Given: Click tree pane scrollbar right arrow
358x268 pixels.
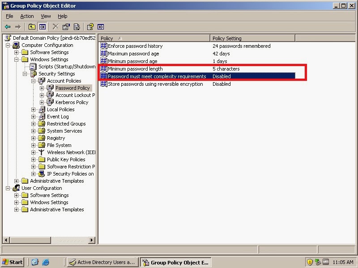Looking at the screenshot, I should click(x=92, y=240).
